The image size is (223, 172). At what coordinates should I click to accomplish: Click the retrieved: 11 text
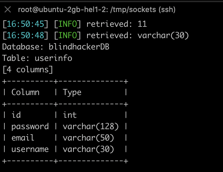[x=117, y=24]
